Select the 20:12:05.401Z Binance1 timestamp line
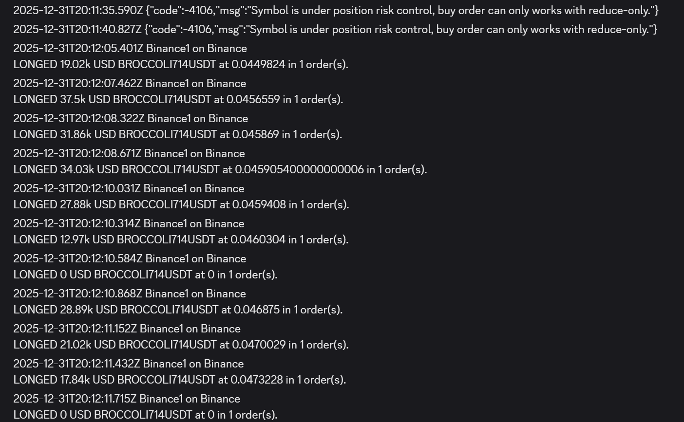Image resolution: width=684 pixels, height=422 pixels. pyautogui.click(x=130, y=48)
